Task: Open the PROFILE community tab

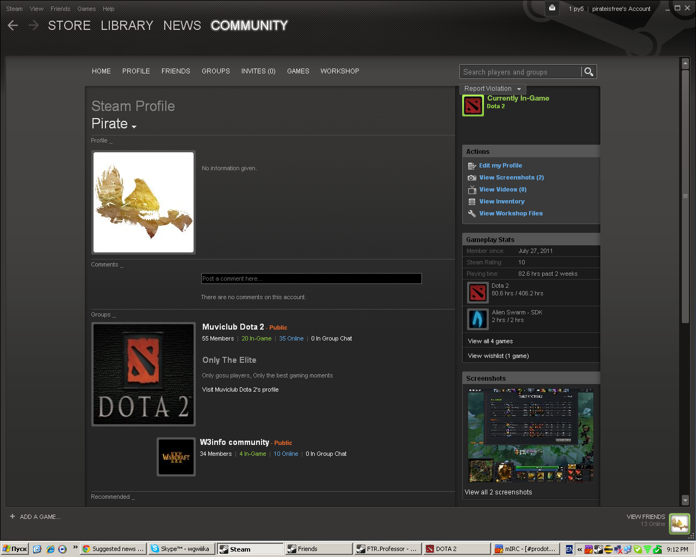Action: coord(136,71)
